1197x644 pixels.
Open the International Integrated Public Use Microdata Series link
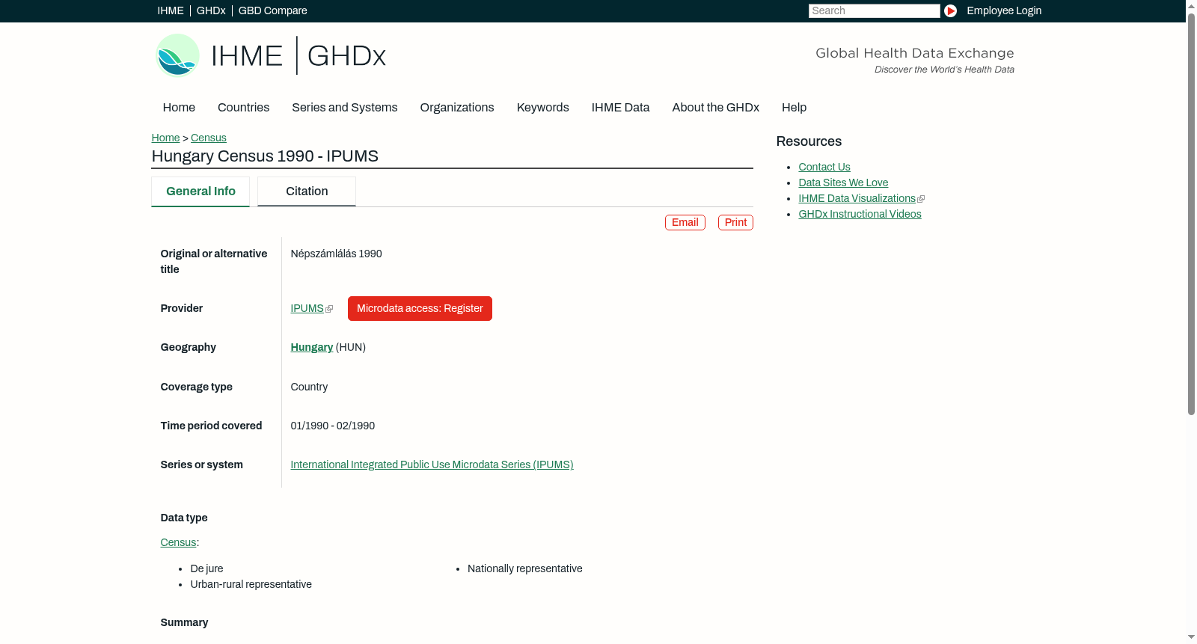(432, 464)
